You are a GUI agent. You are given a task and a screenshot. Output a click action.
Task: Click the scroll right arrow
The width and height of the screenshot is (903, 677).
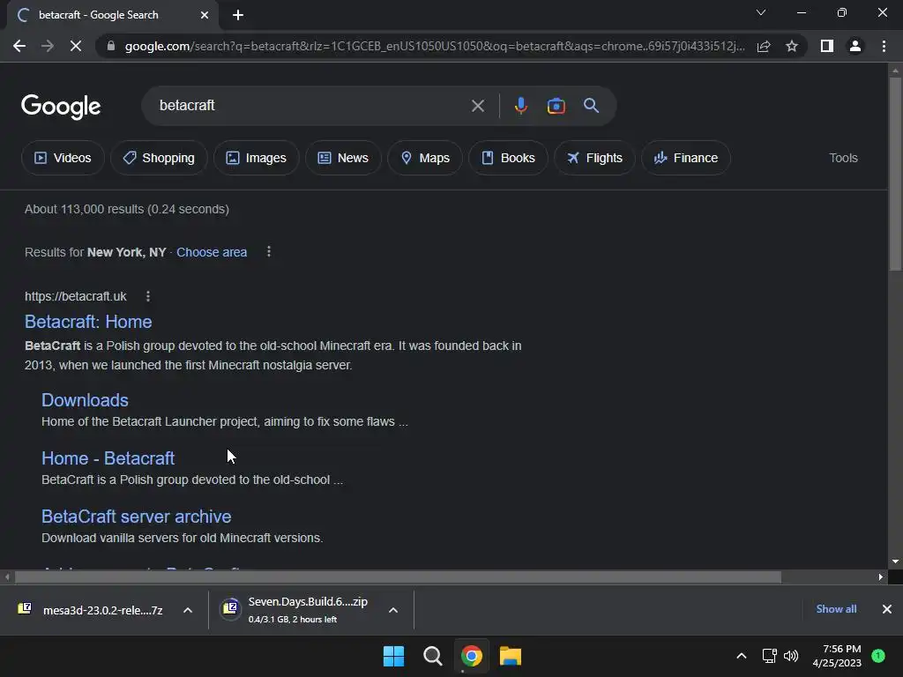pyautogui.click(x=881, y=577)
